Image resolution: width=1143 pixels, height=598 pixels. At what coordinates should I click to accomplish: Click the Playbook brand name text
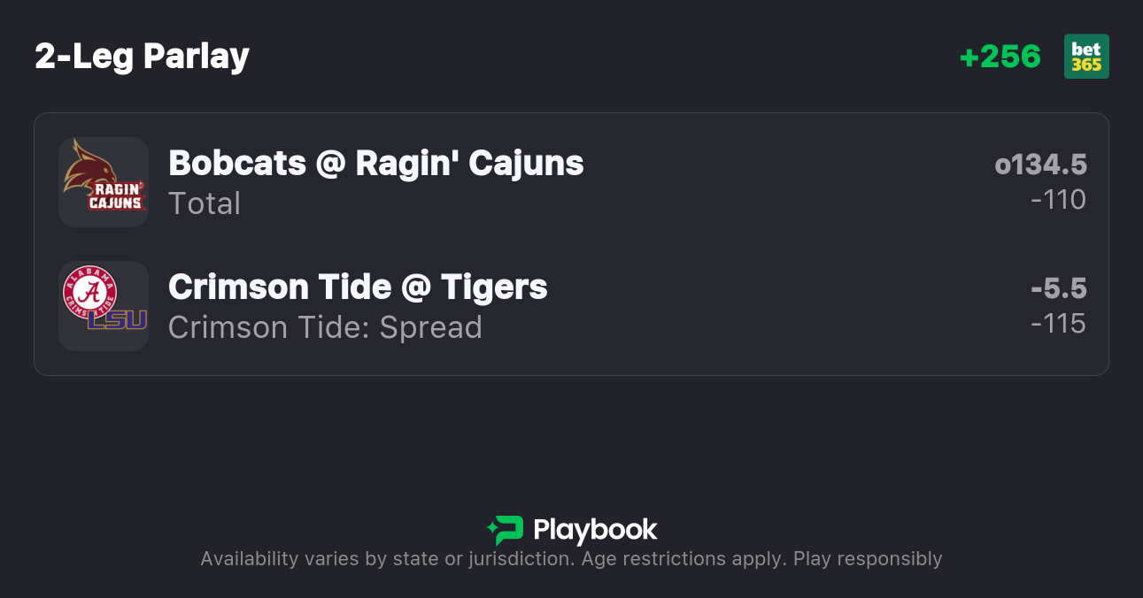[x=595, y=530]
